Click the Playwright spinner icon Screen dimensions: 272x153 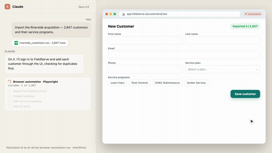(10, 82)
